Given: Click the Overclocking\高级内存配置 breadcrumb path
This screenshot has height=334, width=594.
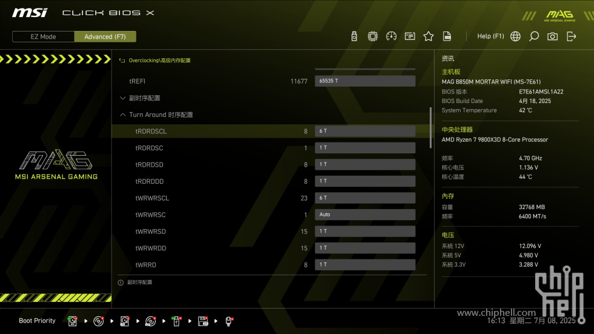Looking at the screenshot, I should [x=159, y=60].
